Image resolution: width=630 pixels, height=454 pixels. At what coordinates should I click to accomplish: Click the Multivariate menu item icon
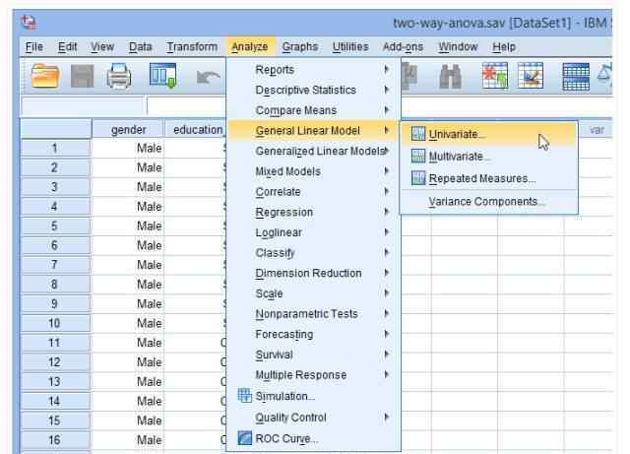tap(417, 156)
